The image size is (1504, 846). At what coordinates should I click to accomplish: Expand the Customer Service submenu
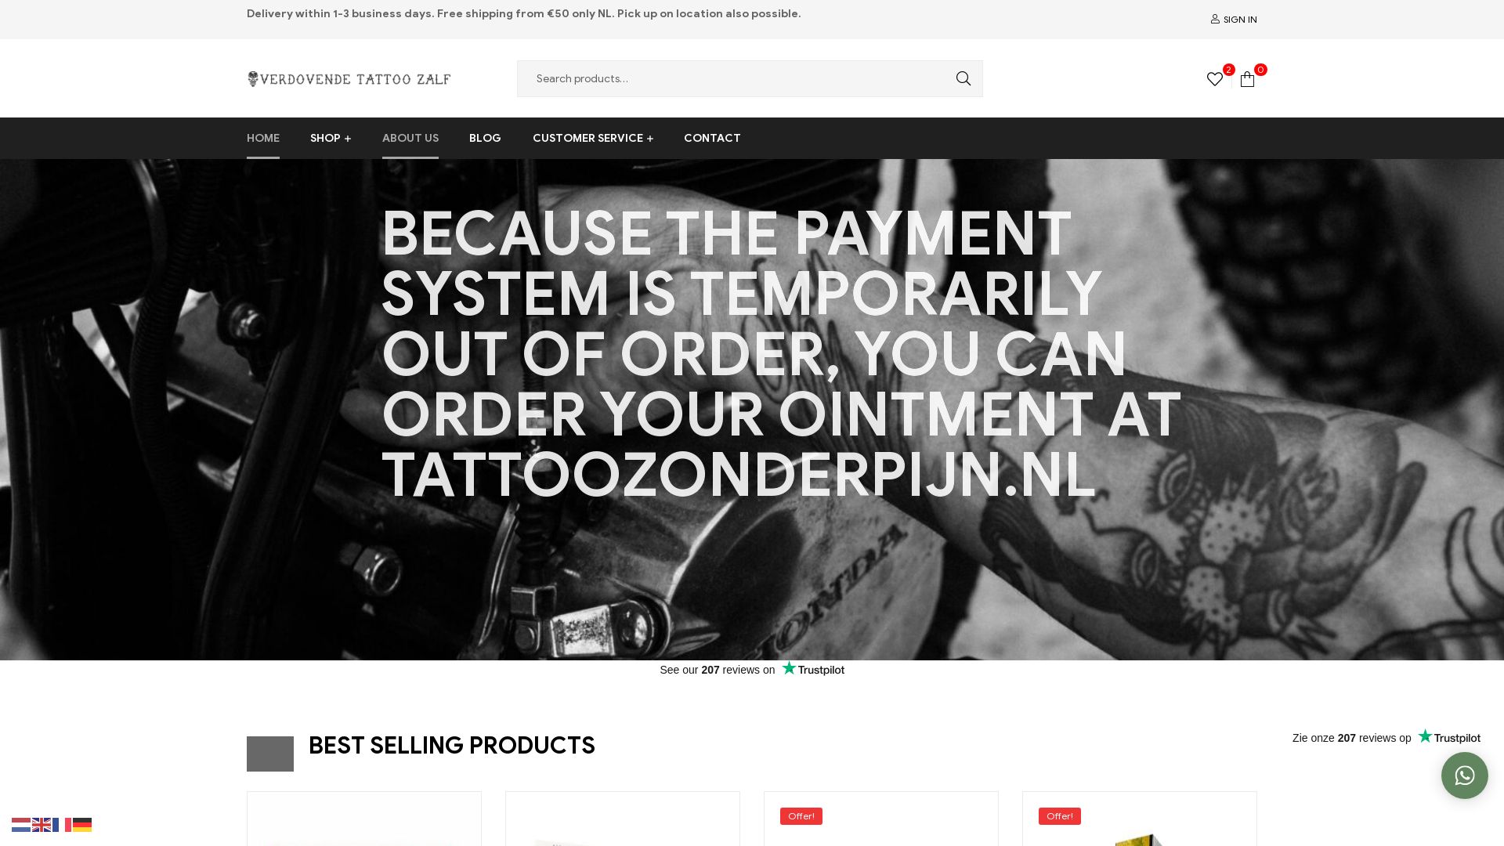593,138
